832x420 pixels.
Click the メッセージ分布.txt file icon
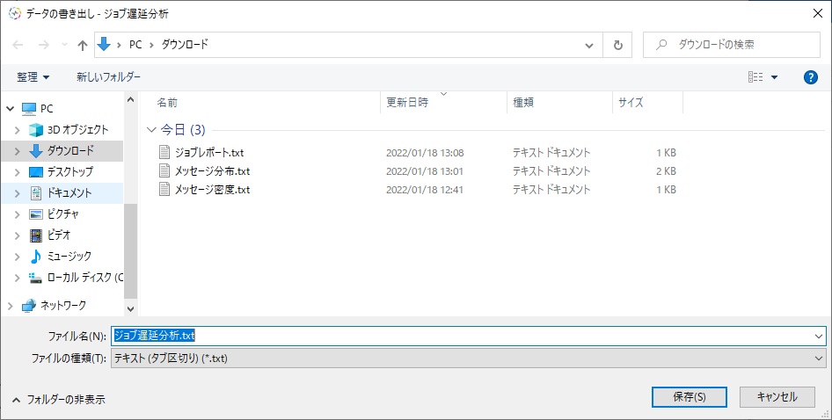pos(164,170)
